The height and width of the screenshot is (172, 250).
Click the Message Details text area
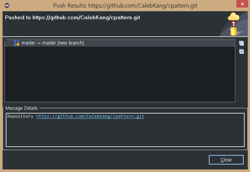pyautogui.click(x=125, y=130)
